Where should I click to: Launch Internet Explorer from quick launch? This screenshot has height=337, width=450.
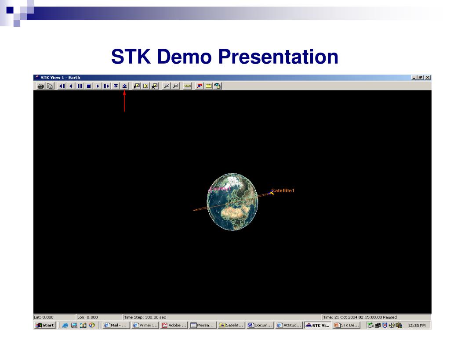[65, 325]
